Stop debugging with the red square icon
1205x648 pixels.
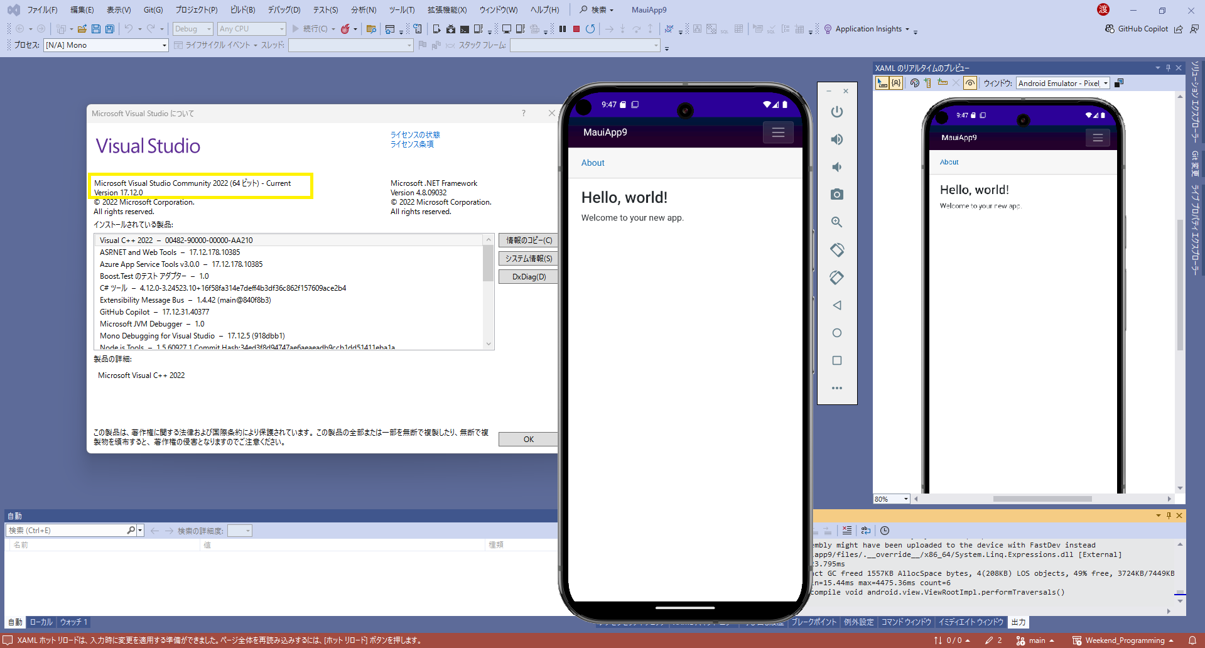click(576, 29)
